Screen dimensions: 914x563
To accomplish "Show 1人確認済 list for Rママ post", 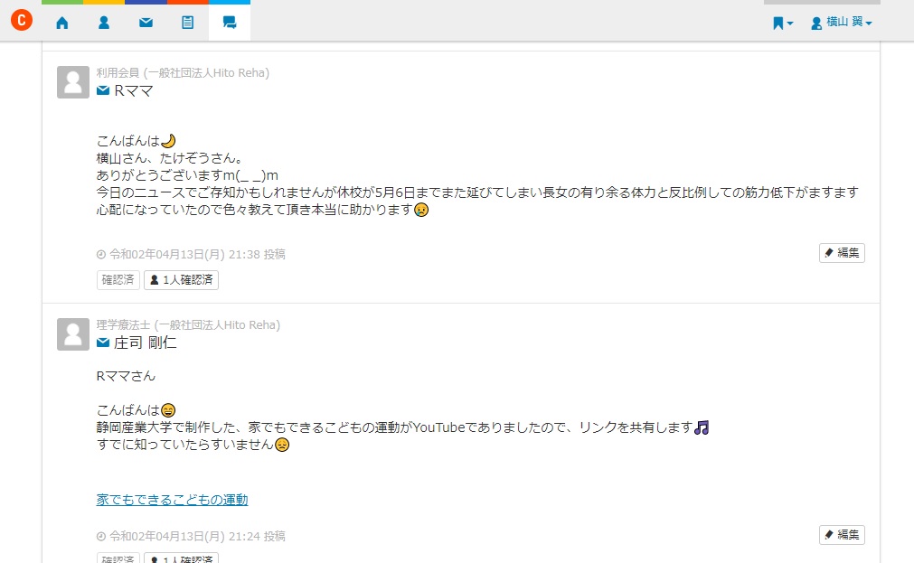I will click(x=182, y=280).
